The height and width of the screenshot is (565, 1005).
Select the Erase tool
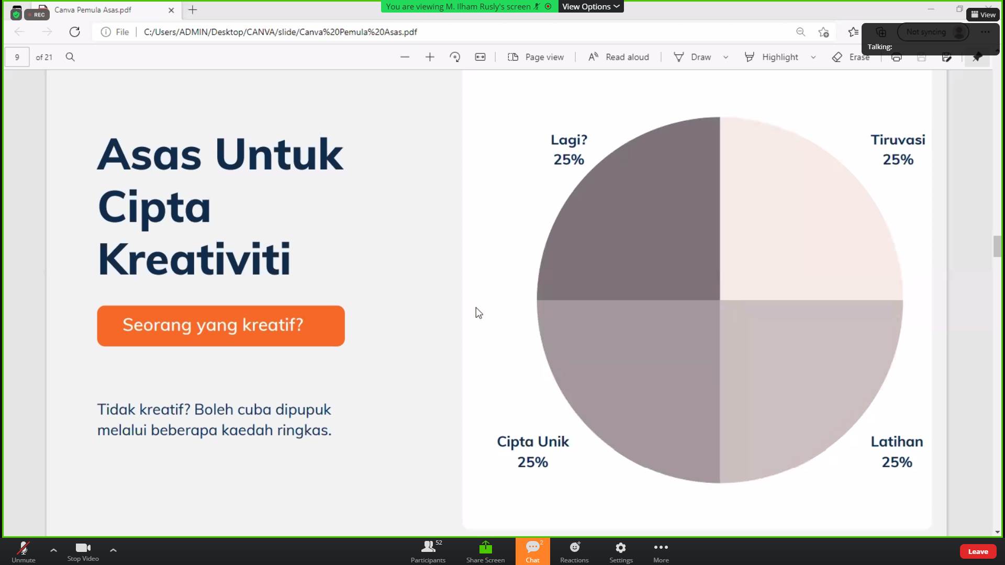pos(851,57)
